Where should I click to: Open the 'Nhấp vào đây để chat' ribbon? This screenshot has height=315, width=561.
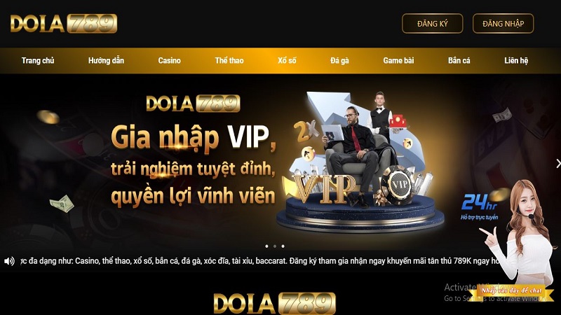(511, 290)
